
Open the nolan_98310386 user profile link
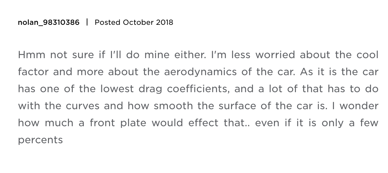tap(49, 22)
